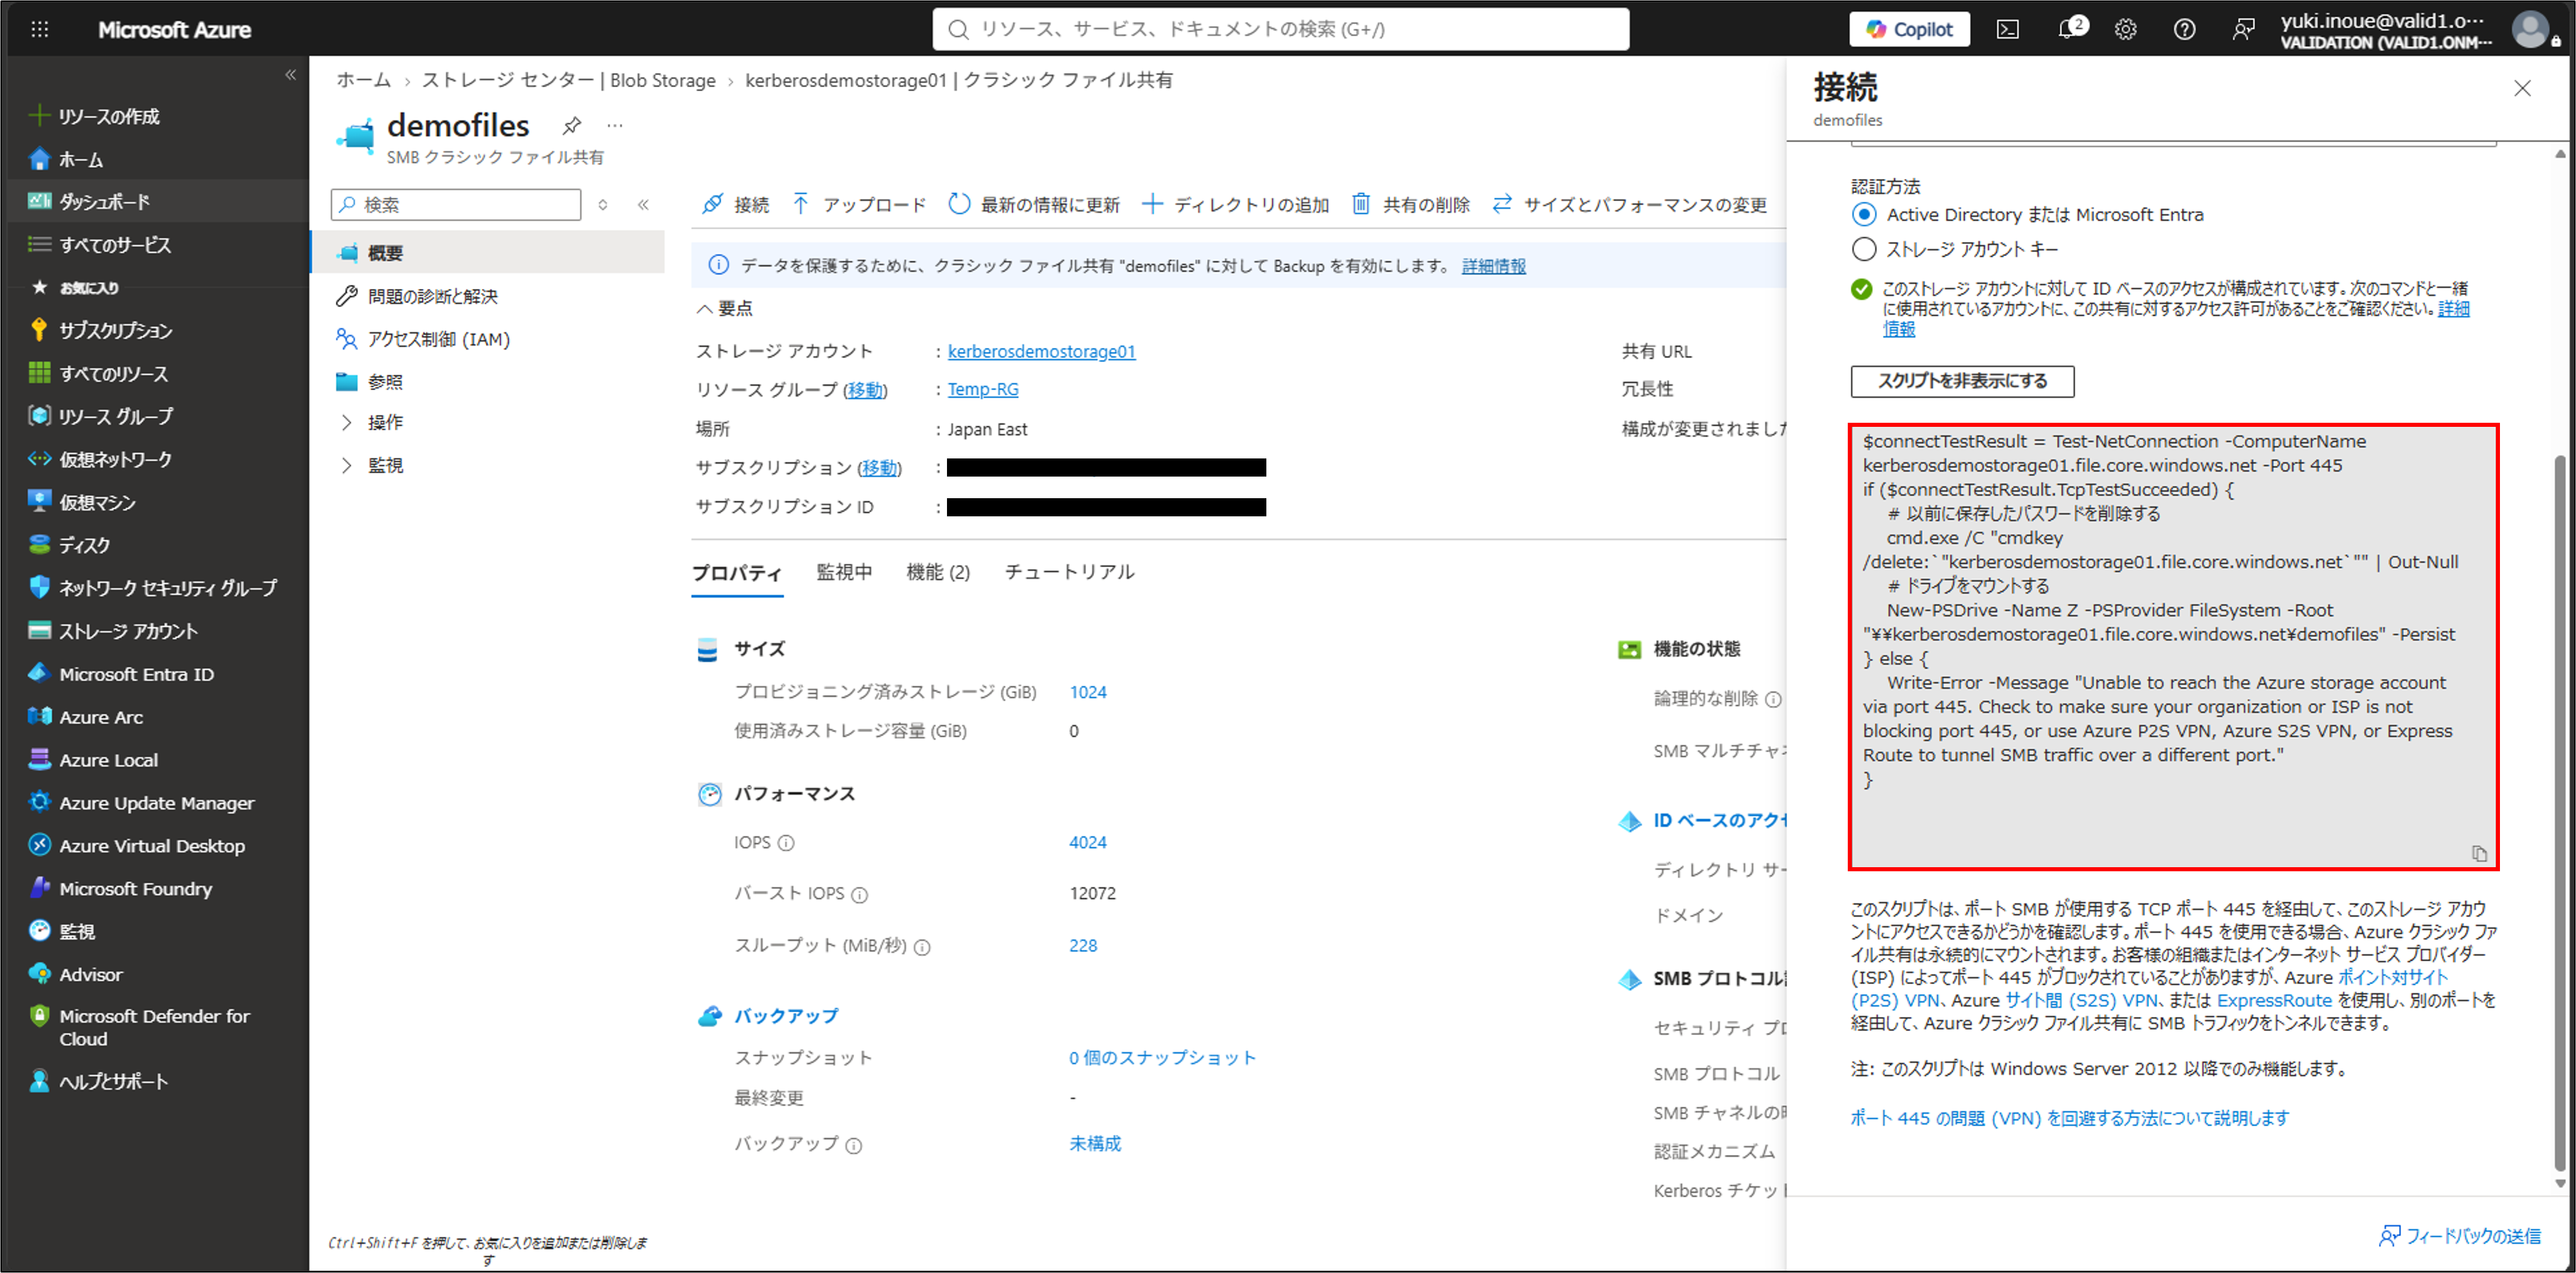Click the IOPS info icon
Screen dimensions: 2576x1273
point(786,843)
